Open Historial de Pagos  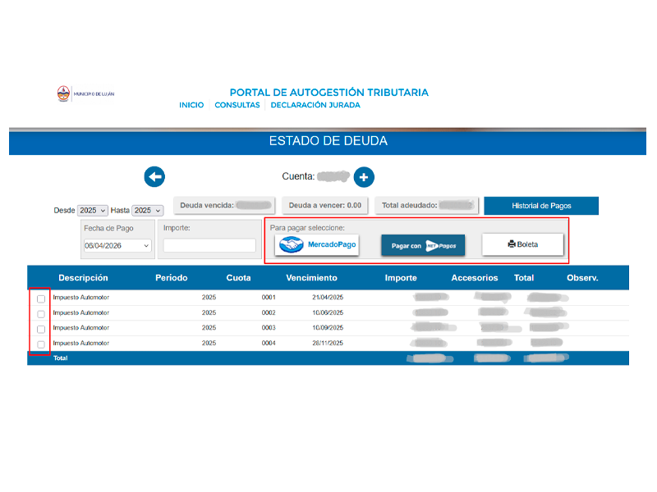[x=541, y=205]
